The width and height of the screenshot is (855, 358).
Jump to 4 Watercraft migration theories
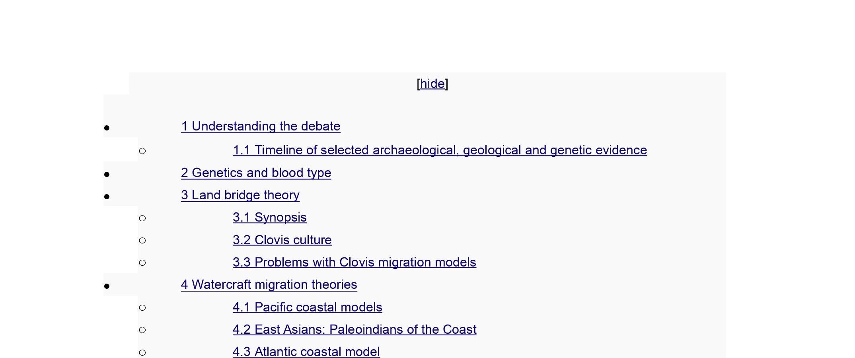click(x=269, y=285)
